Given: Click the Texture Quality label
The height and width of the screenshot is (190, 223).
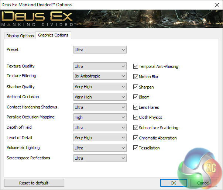Looking at the screenshot, I should pos(21,66).
